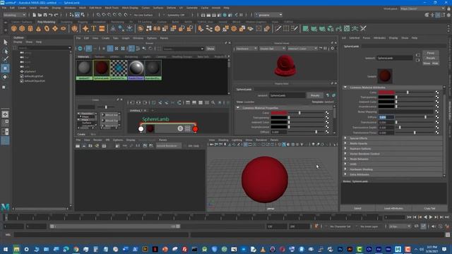Click the SVG shelf icon

102,28
